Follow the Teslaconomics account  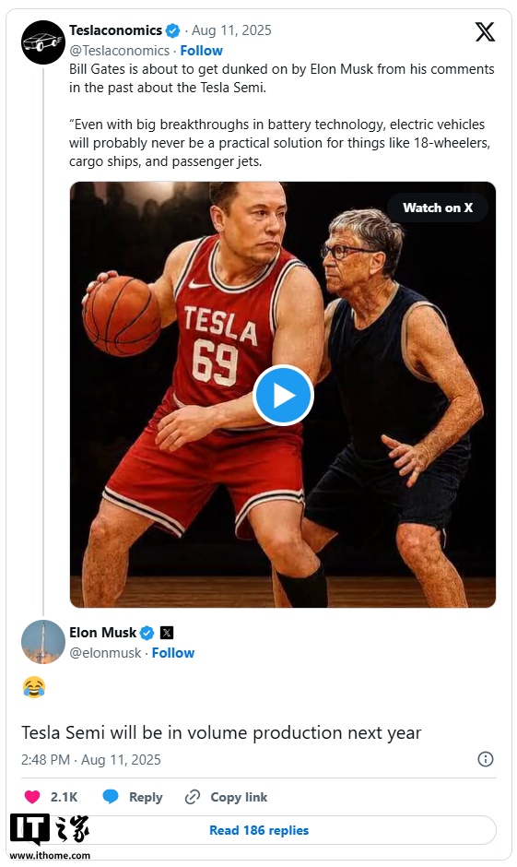(201, 51)
